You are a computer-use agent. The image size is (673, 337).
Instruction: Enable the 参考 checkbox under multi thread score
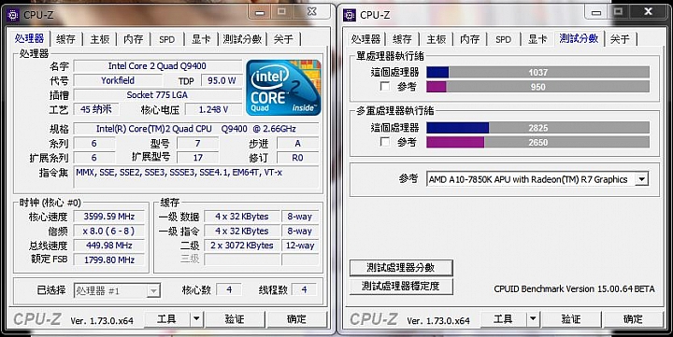(385, 142)
